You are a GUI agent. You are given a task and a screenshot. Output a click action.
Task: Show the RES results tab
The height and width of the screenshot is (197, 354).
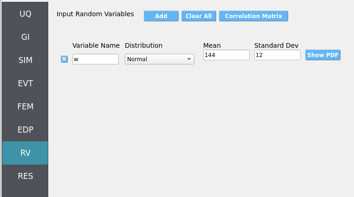25,176
